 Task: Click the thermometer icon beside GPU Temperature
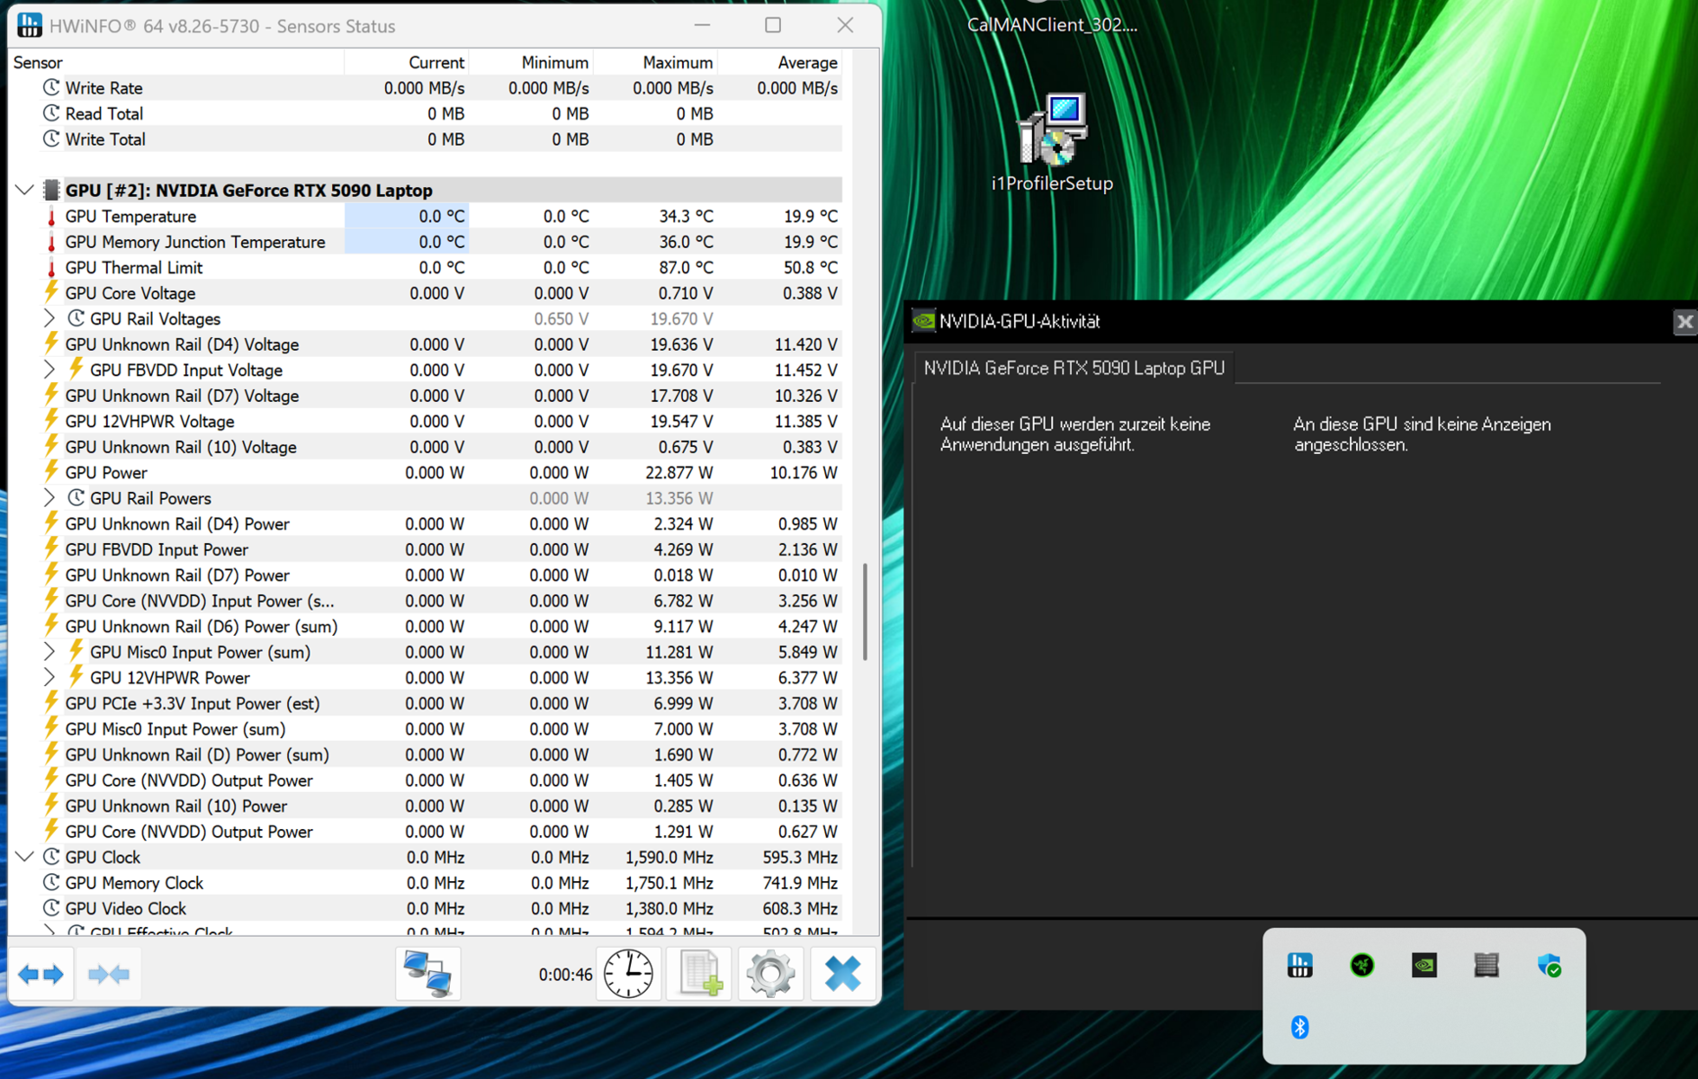51,217
